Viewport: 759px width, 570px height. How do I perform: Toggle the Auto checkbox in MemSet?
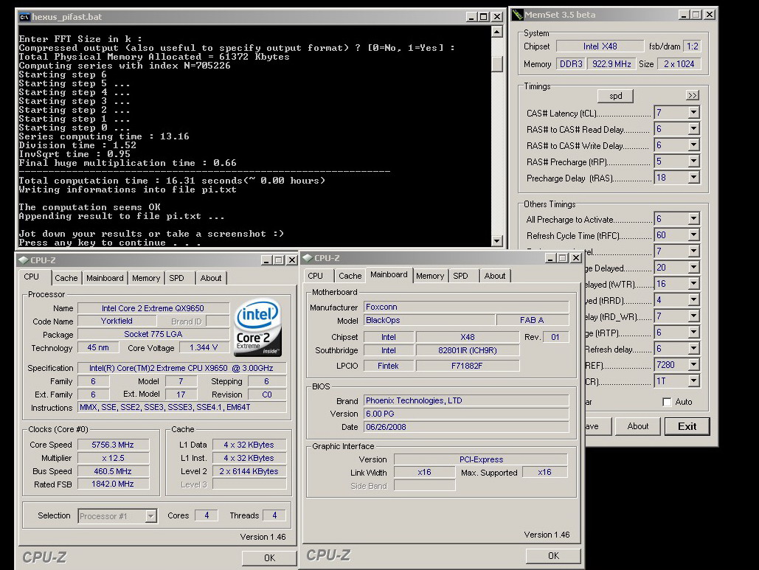coord(667,402)
